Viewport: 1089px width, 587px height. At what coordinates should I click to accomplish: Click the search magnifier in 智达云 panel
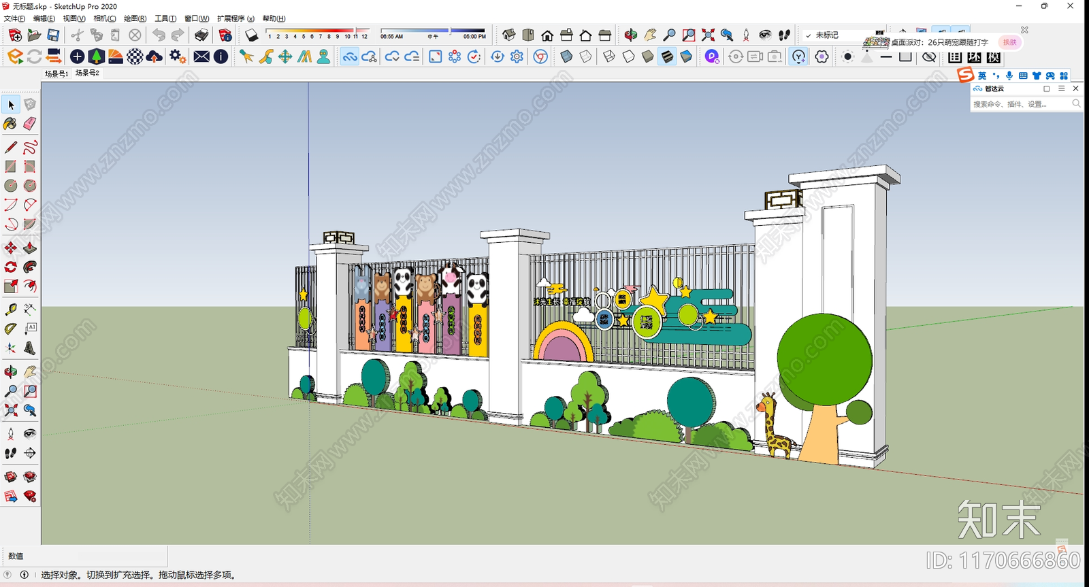[x=1076, y=103]
